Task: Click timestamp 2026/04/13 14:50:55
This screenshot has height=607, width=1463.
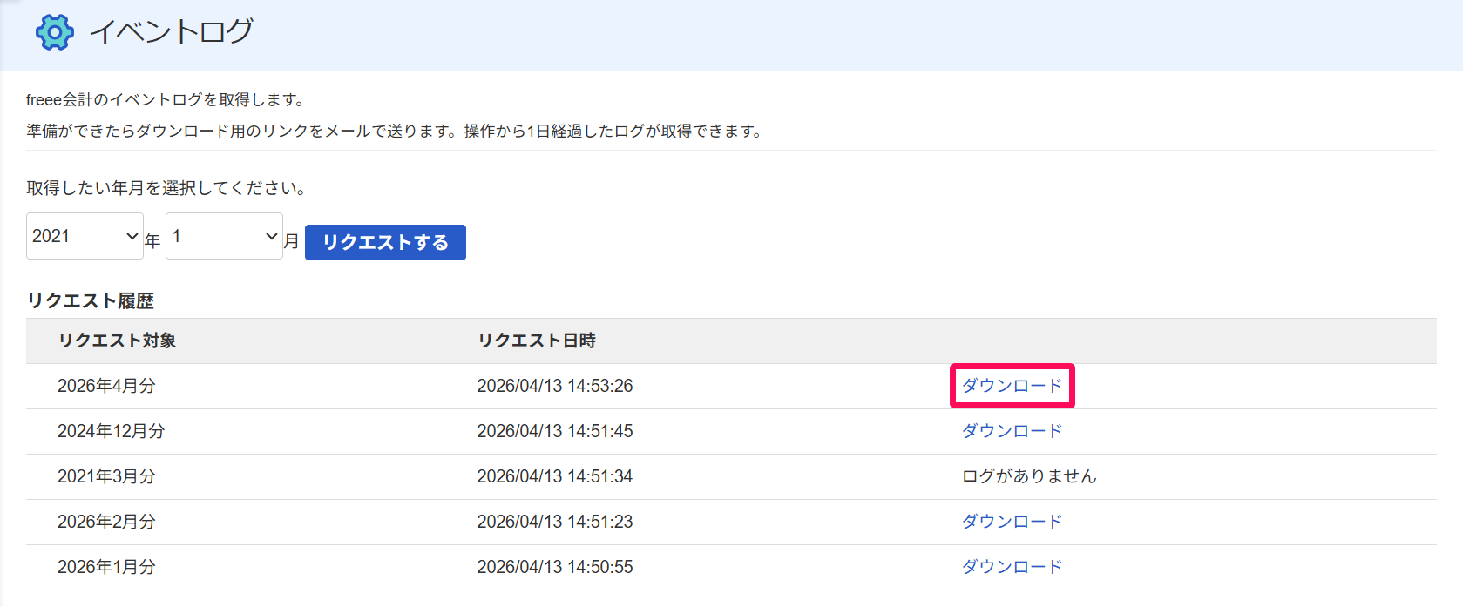Action: coord(555,567)
